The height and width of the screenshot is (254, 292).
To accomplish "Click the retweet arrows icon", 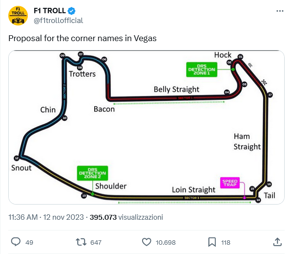I will (x=81, y=242).
